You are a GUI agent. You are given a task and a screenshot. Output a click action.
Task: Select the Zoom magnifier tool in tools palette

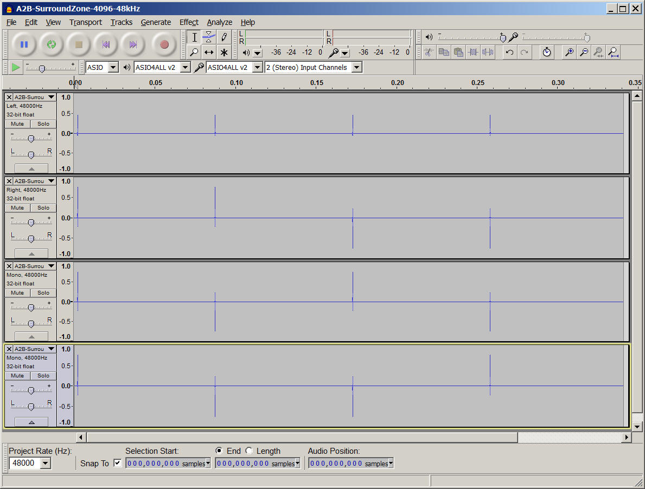(x=194, y=52)
